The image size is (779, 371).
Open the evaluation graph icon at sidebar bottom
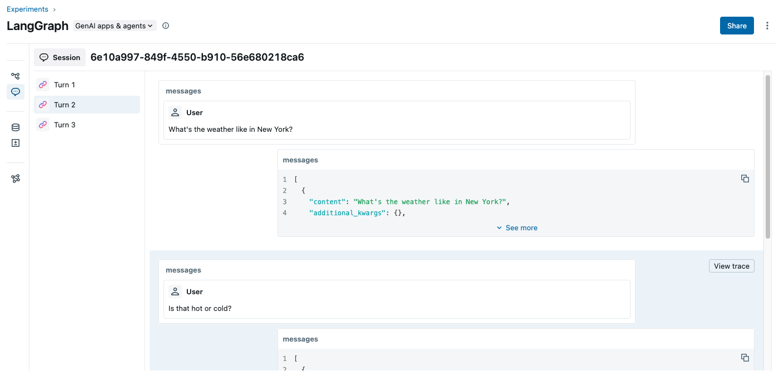tap(15, 178)
